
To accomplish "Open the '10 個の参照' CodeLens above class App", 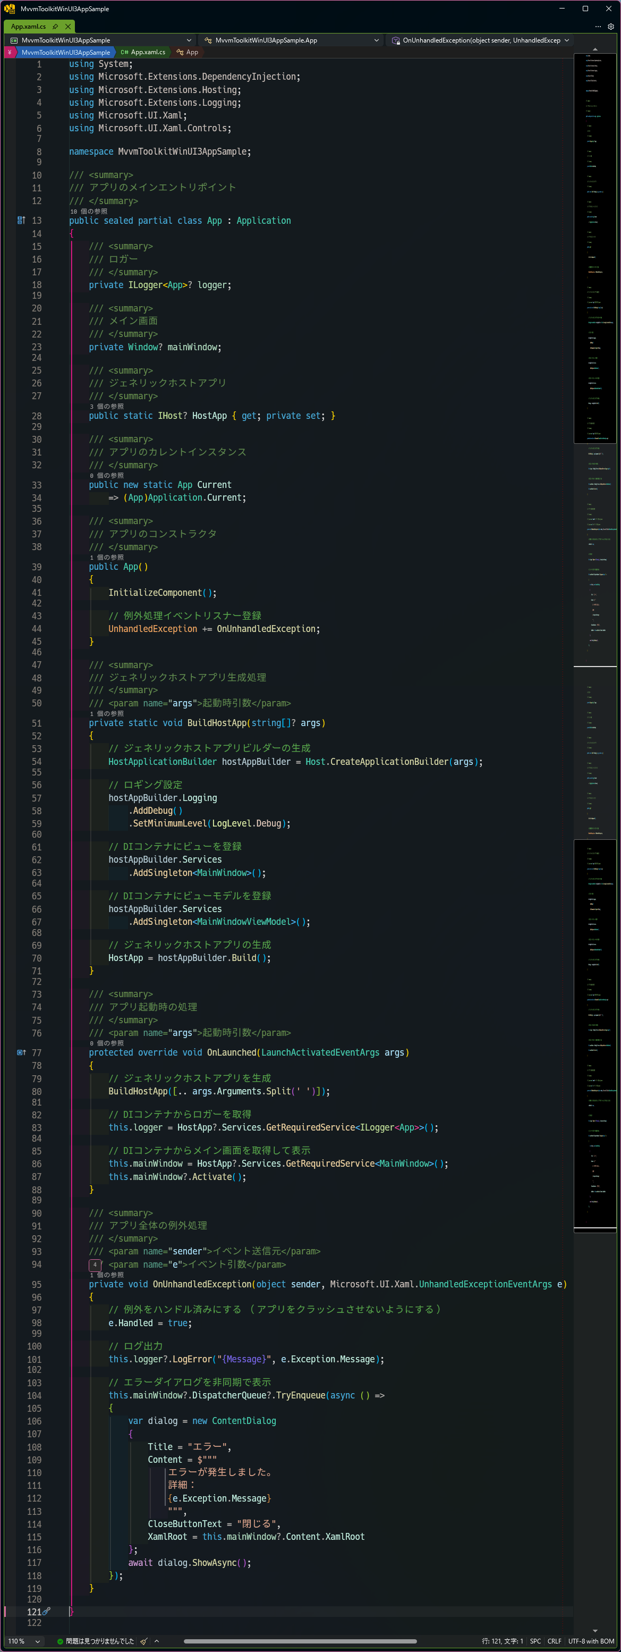I will pyautogui.click(x=89, y=211).
